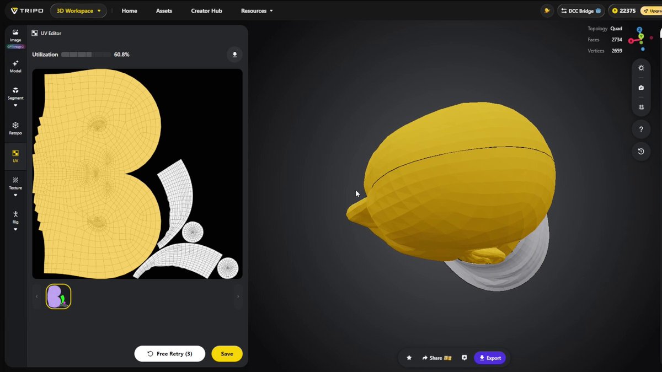Open the Image tool in sidebar
Viewport: 662px width, 372px height.
coord(15,36)
